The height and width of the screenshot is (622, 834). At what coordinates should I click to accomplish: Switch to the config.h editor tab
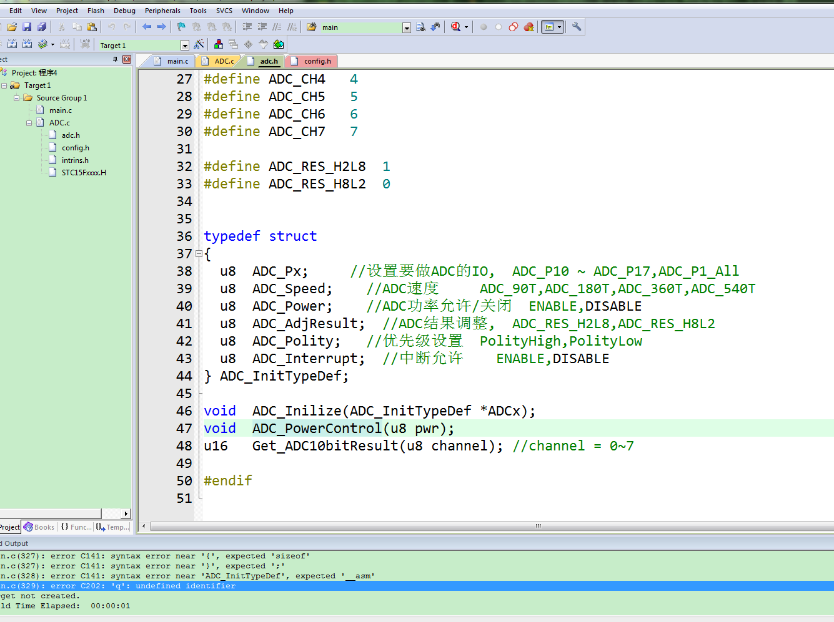pyautogui.click(x=311, y=61)
